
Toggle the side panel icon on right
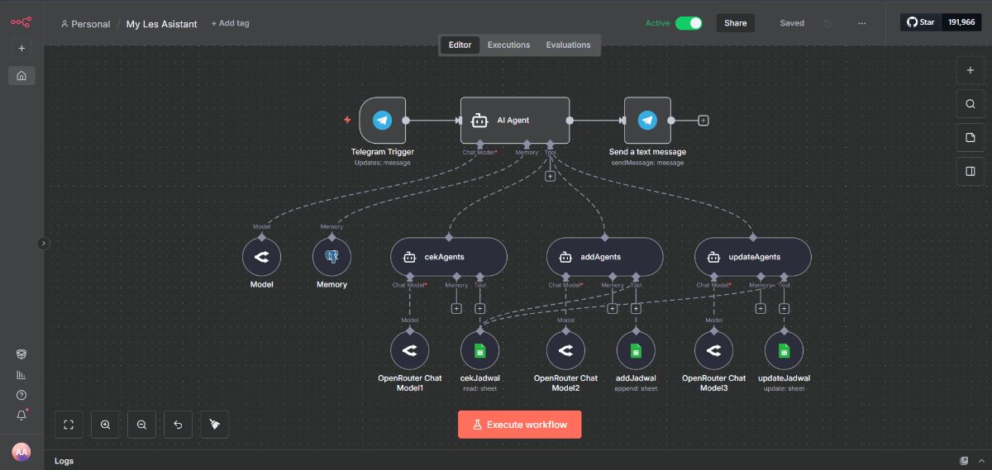point(971,172)
